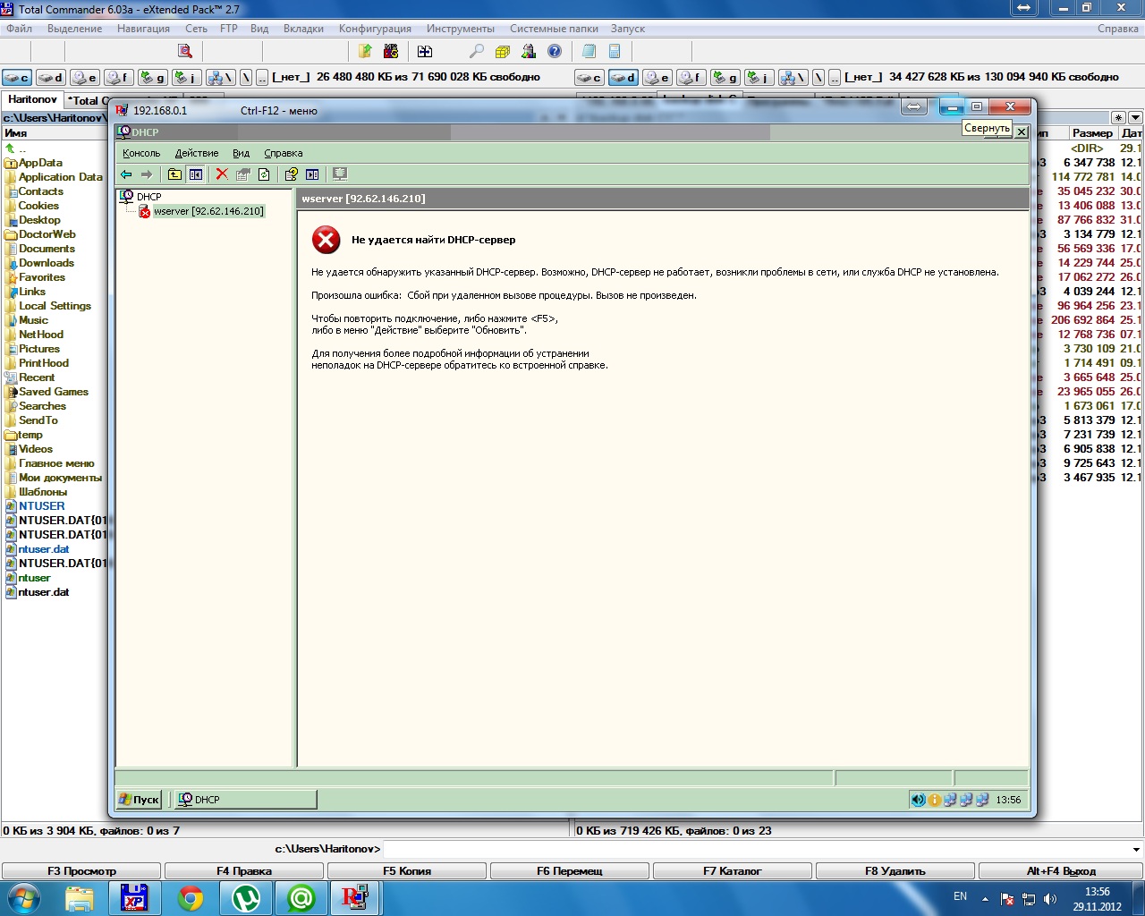This screenshot has width=1145, height=916.
Task: Open the Конфигурация menu in Total Commander
Action: 375,29
